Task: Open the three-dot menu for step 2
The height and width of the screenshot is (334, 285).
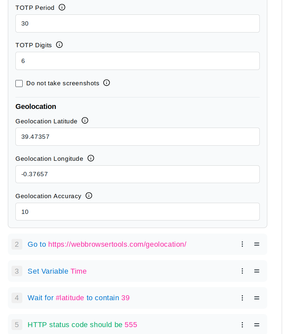Action: click(242, 244)
